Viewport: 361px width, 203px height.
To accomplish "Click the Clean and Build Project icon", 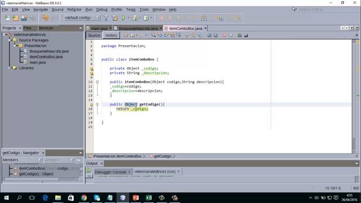I will (x=115, y=17).
